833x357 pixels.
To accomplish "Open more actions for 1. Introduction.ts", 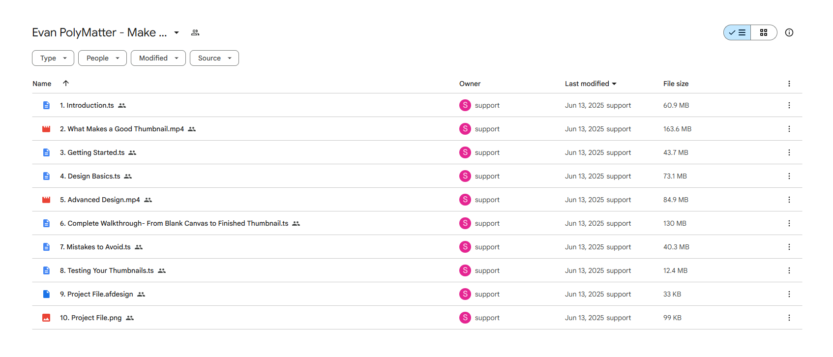I will pos(789,105).
